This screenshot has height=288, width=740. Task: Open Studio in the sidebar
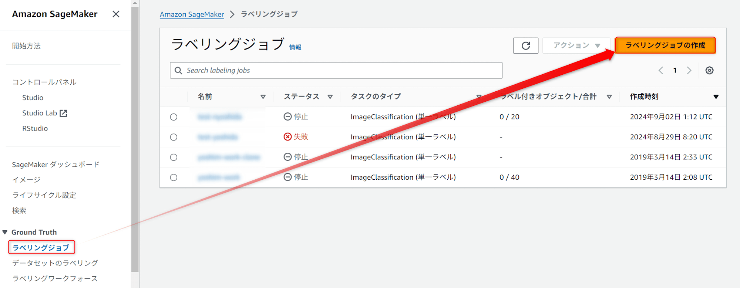coord(33,98)
